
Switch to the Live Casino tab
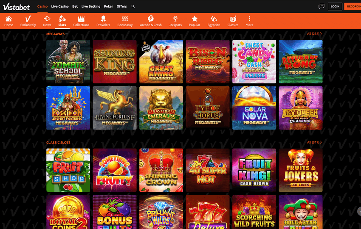[x=60, y=6]
